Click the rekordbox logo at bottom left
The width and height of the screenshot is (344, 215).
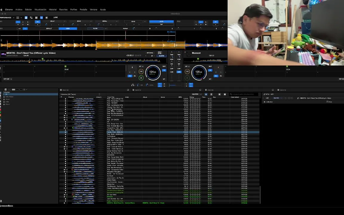[7, 206]
